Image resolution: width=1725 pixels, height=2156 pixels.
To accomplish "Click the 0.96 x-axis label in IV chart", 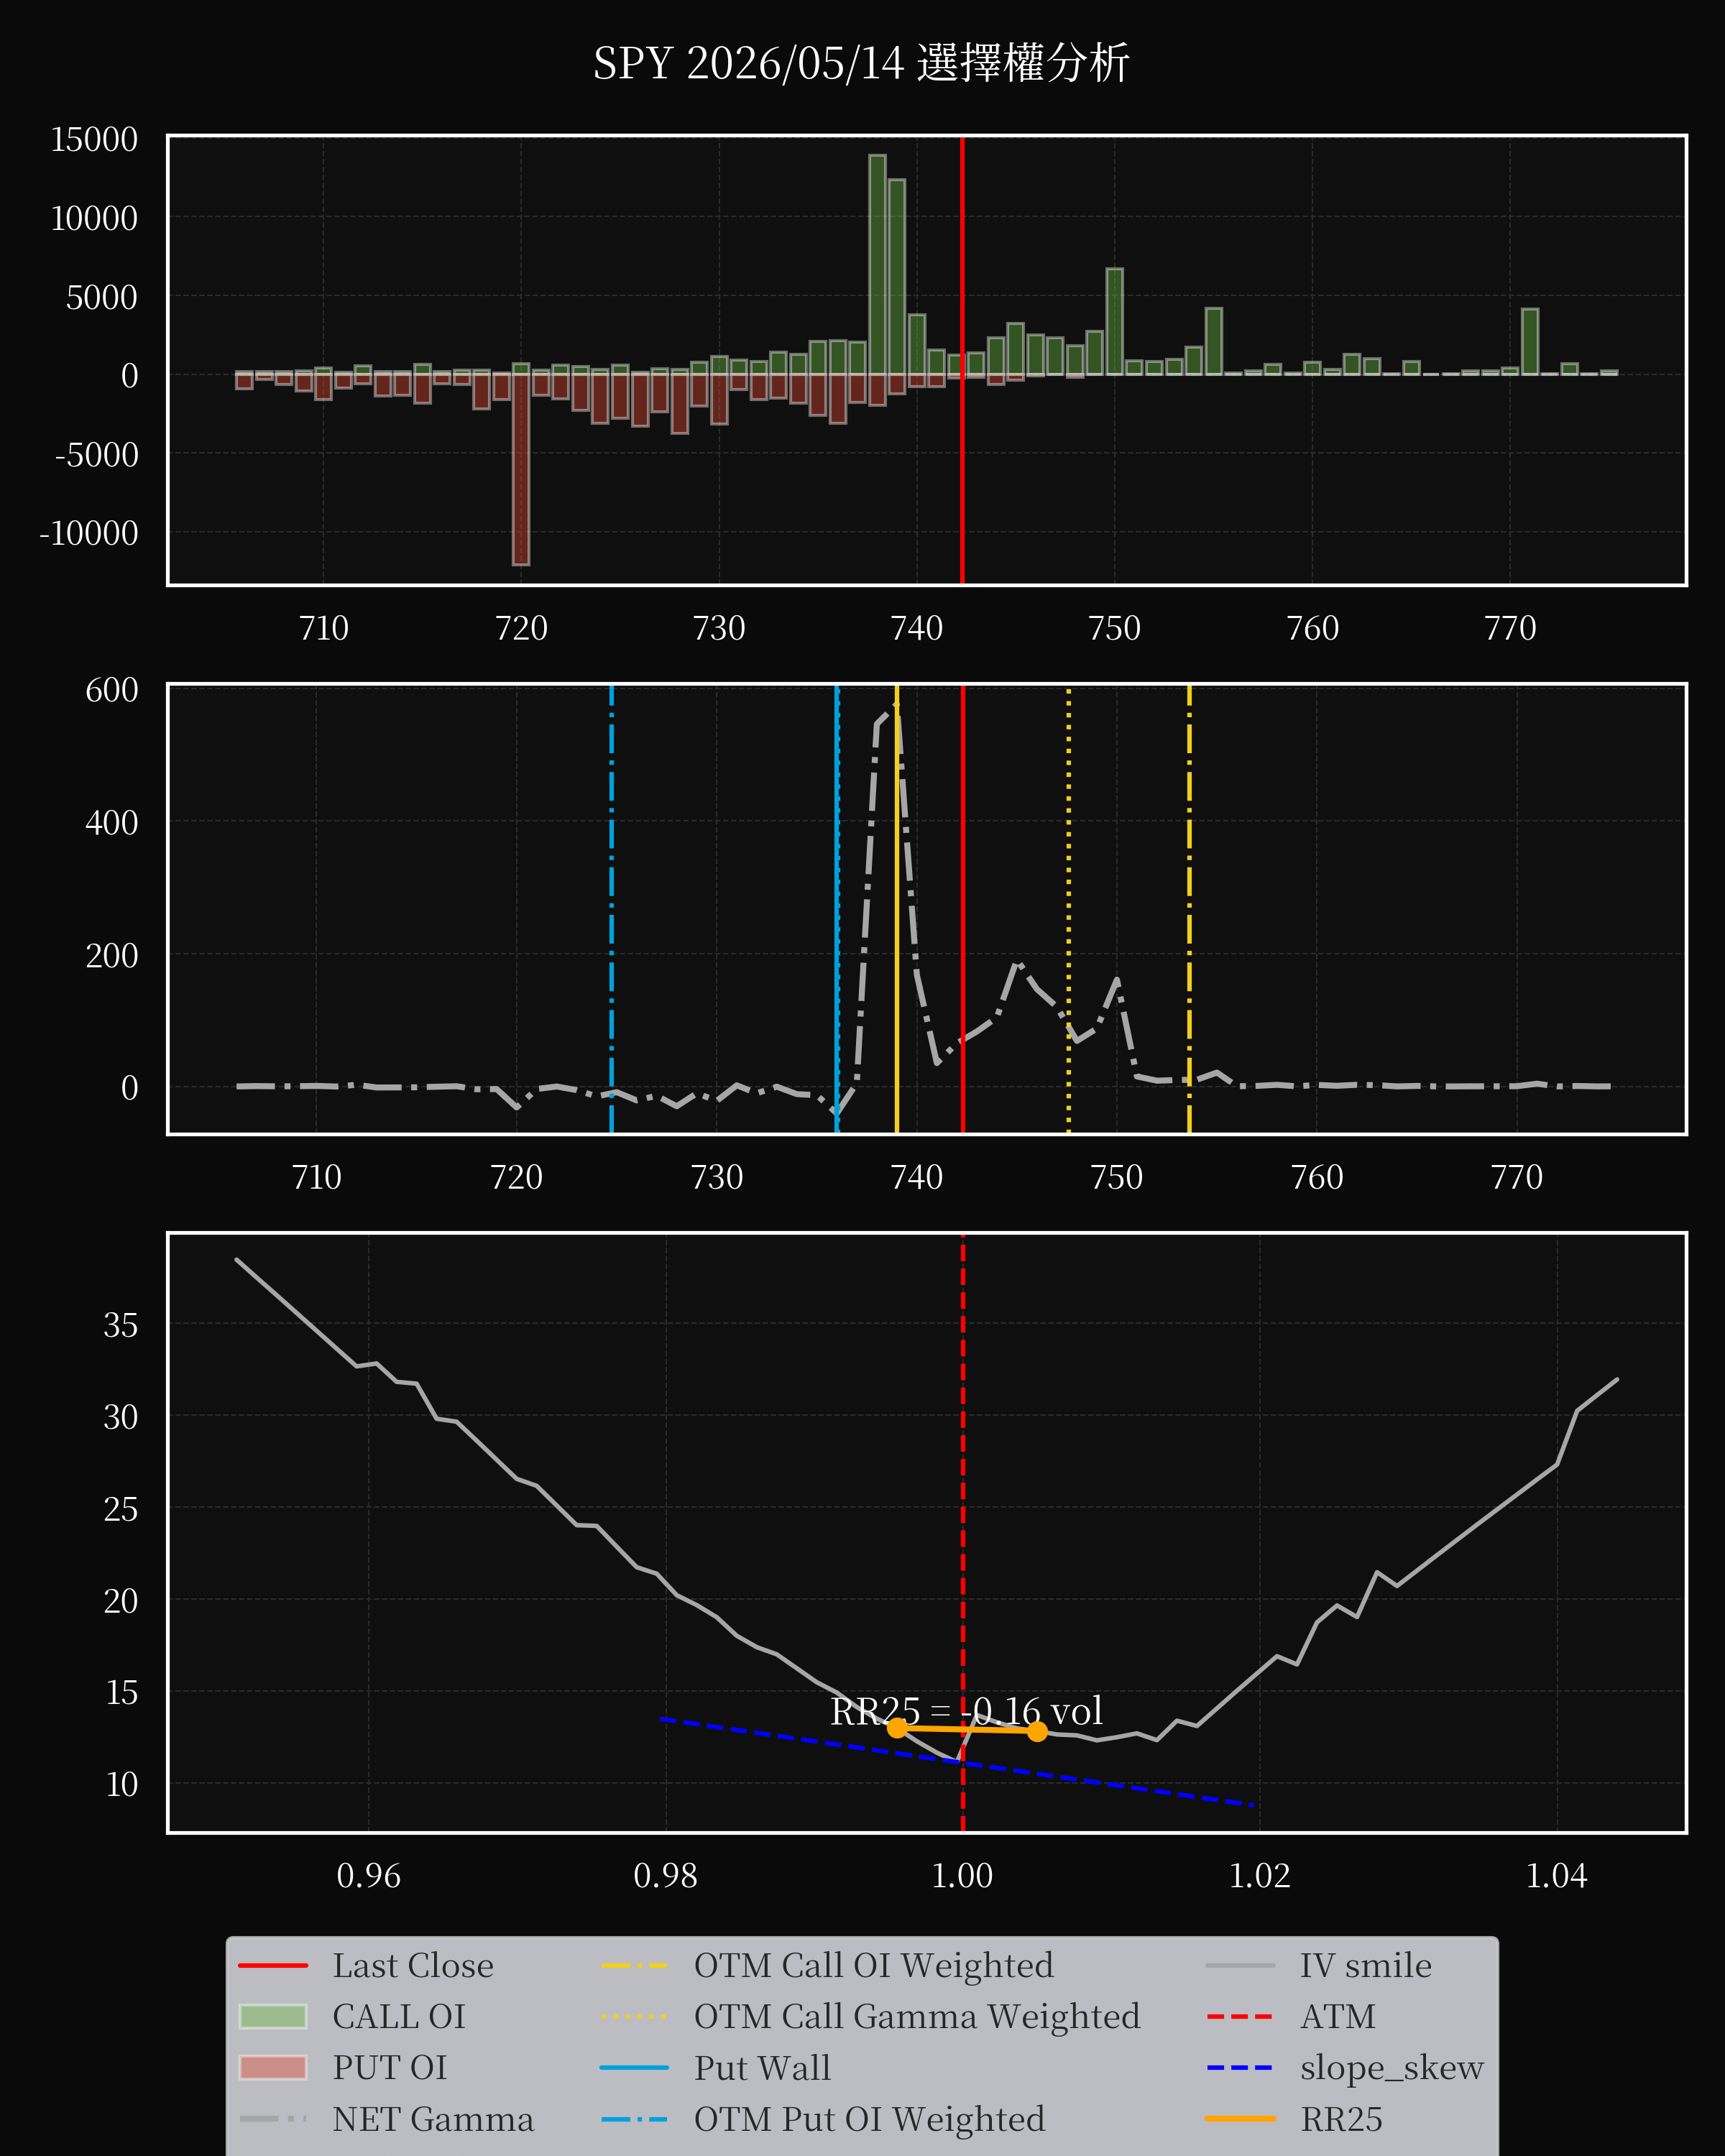I will [368, 1875].
